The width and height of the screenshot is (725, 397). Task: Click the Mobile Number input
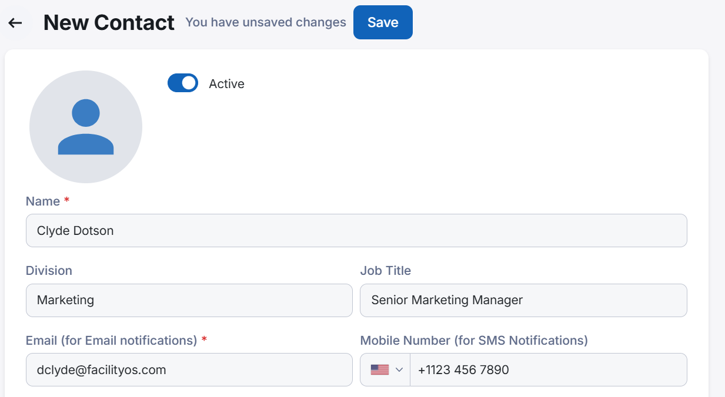click(x=547, y=369)
